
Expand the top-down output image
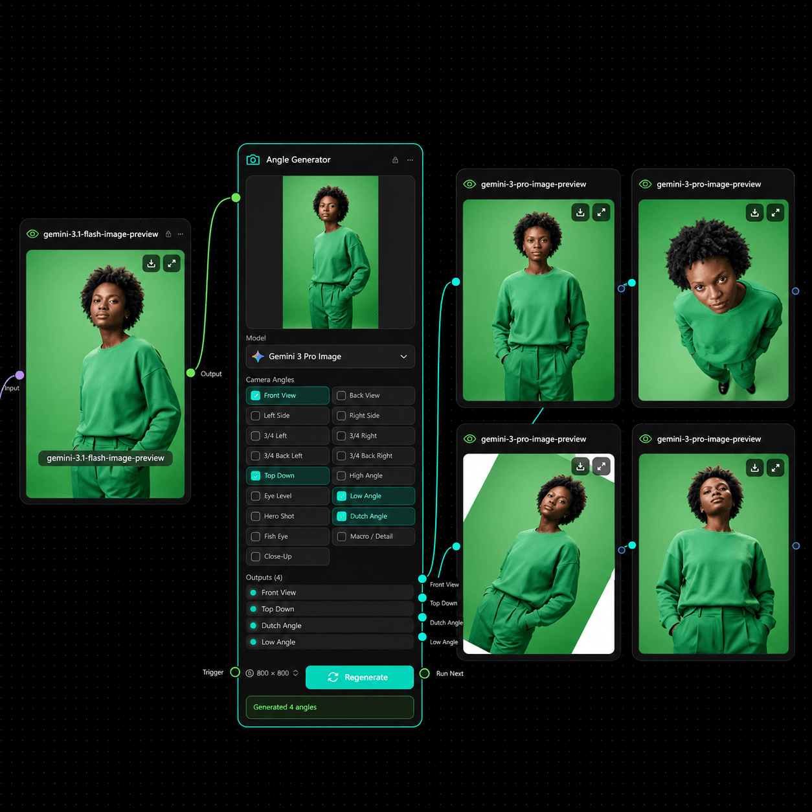pos(776,212)
